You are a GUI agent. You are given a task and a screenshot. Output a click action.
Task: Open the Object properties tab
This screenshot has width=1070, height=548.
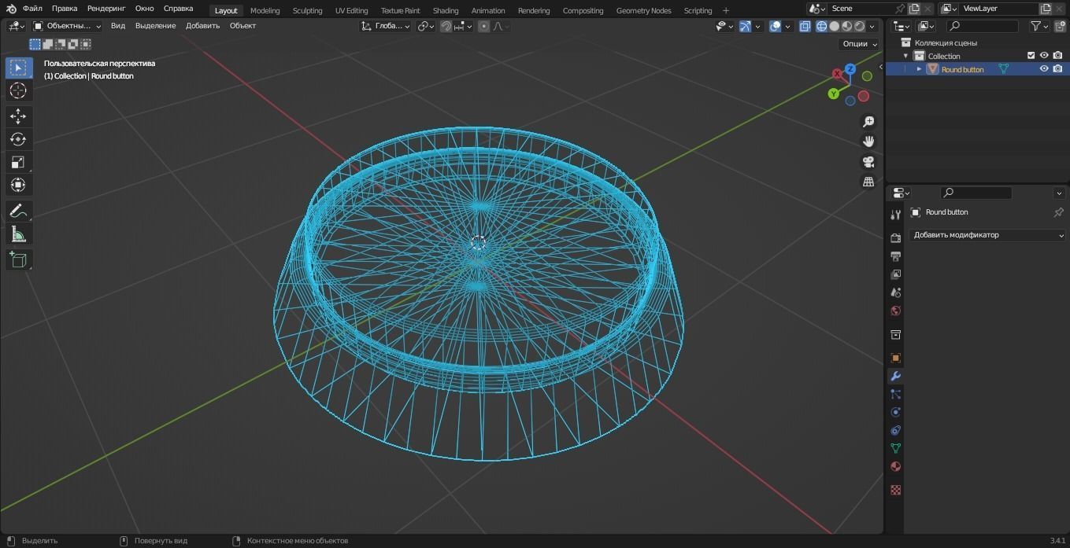click(895, 358)
